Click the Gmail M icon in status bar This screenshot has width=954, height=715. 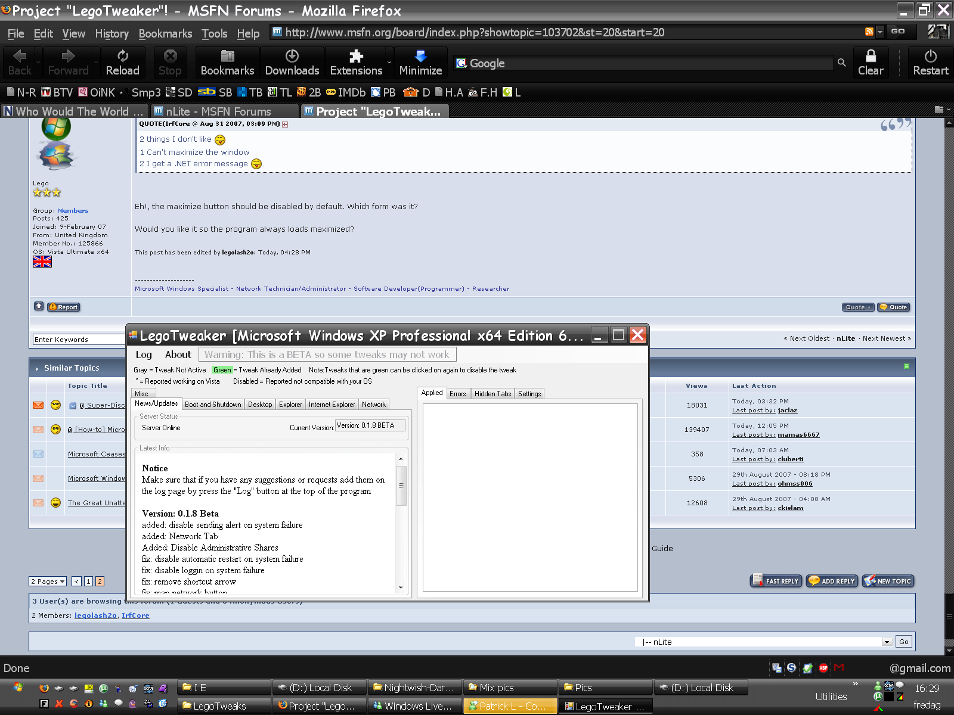click(x=840, y=667)
